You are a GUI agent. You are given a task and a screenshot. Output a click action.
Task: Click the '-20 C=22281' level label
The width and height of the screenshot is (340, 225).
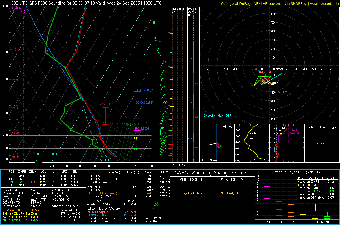click(143, 103)
